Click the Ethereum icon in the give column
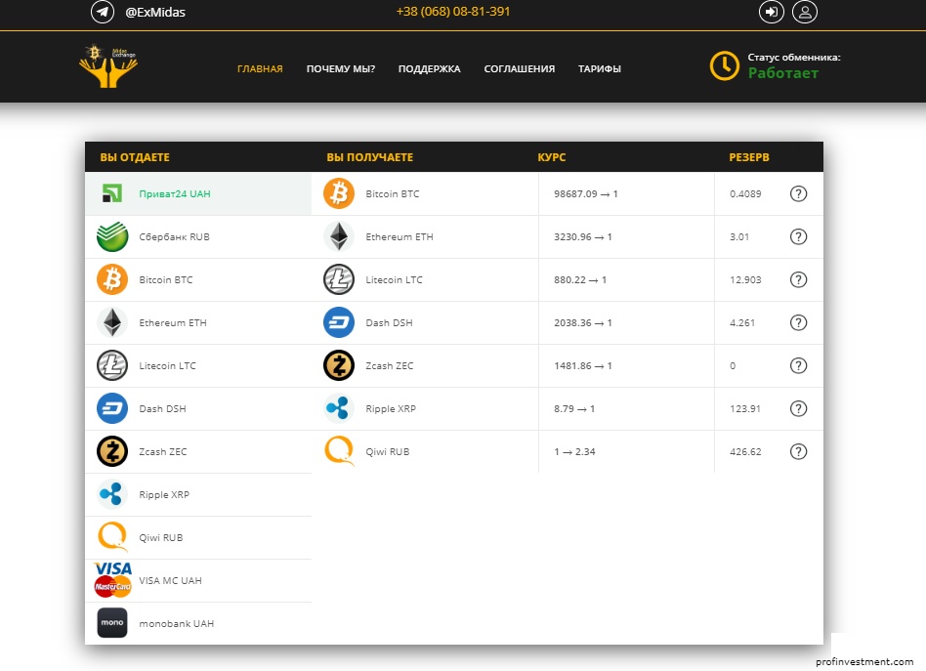 click(112, 323)
